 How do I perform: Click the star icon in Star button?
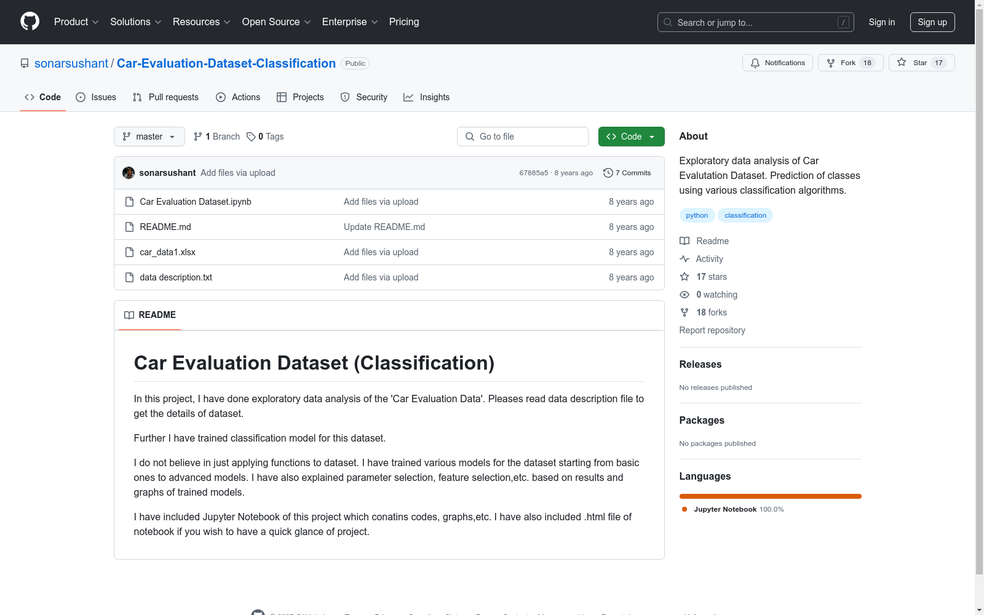coord(902,62)
